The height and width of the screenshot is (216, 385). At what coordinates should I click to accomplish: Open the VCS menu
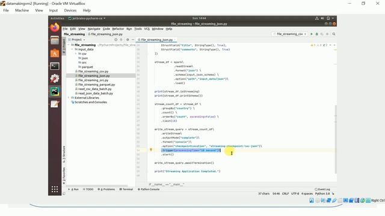147,29
